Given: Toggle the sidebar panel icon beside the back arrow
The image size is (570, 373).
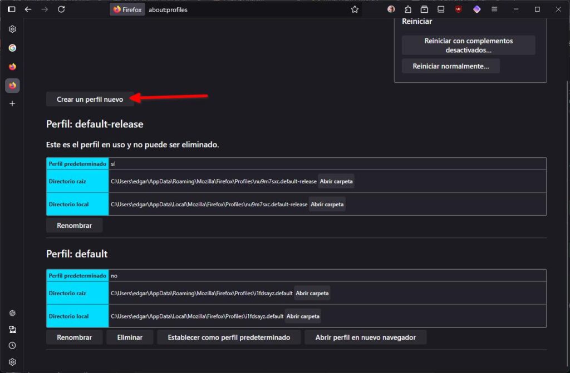Looking at the screenshot, I should 12,9.
